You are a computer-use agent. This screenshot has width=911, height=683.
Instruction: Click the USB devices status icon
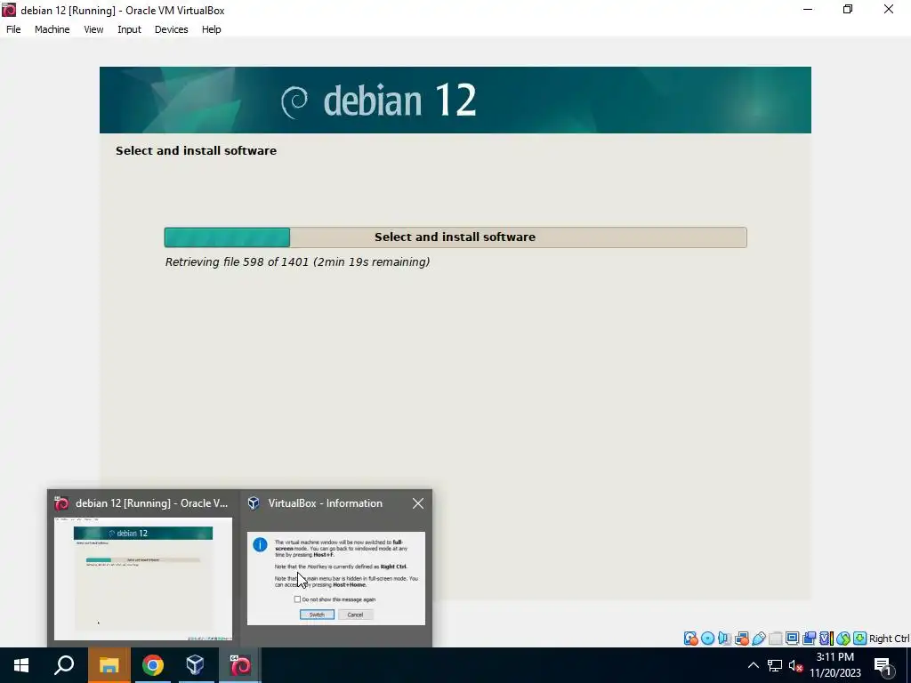[758, 639]
